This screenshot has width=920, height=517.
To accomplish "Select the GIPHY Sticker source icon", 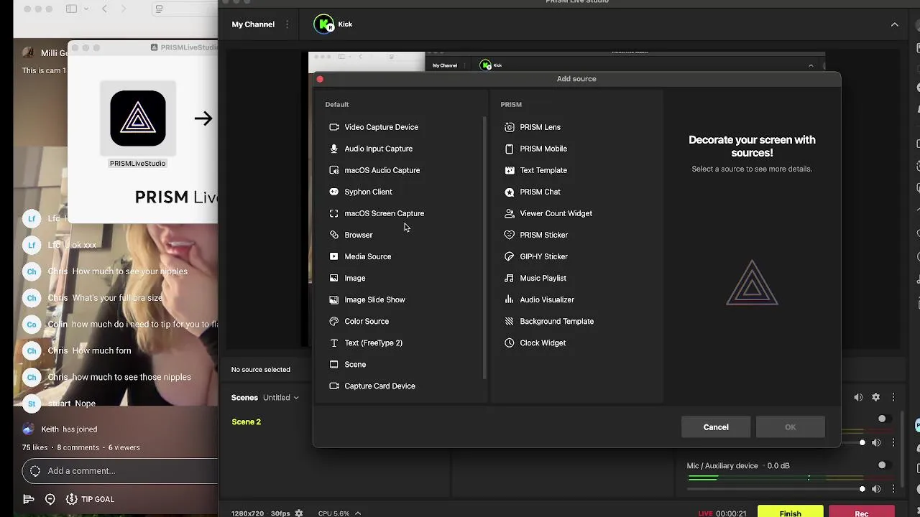I will [510, 256].
